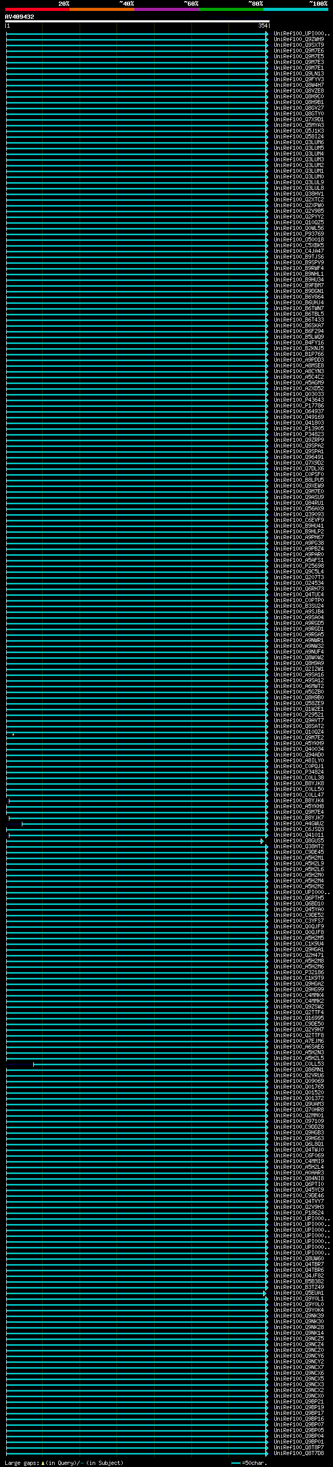Open hit UniRef100_Q9FYV3
Viewport: 333px width, 1467px height.
298,79
